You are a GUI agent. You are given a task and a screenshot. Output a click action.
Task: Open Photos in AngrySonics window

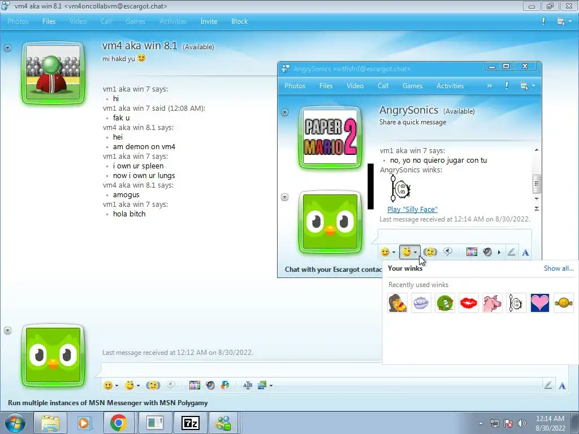click(295, 86)
